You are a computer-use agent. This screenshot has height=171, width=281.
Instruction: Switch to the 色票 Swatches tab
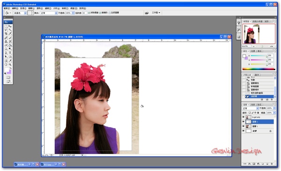coord(253,51)
